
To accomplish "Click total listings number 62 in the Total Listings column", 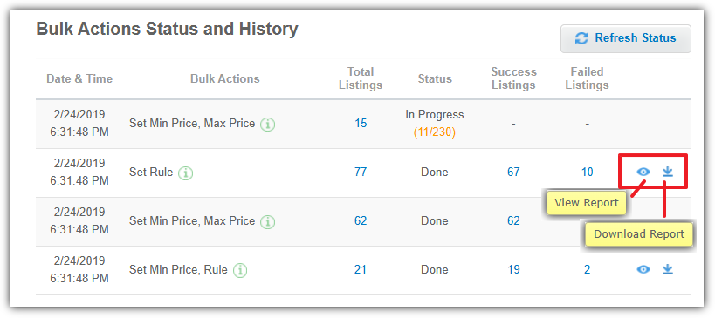I will [361, 220].
